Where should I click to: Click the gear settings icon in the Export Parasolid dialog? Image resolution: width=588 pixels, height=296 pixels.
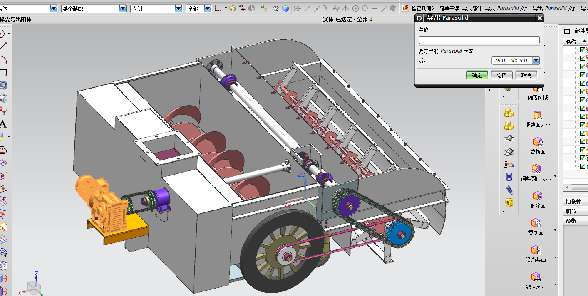coord(419,18)
